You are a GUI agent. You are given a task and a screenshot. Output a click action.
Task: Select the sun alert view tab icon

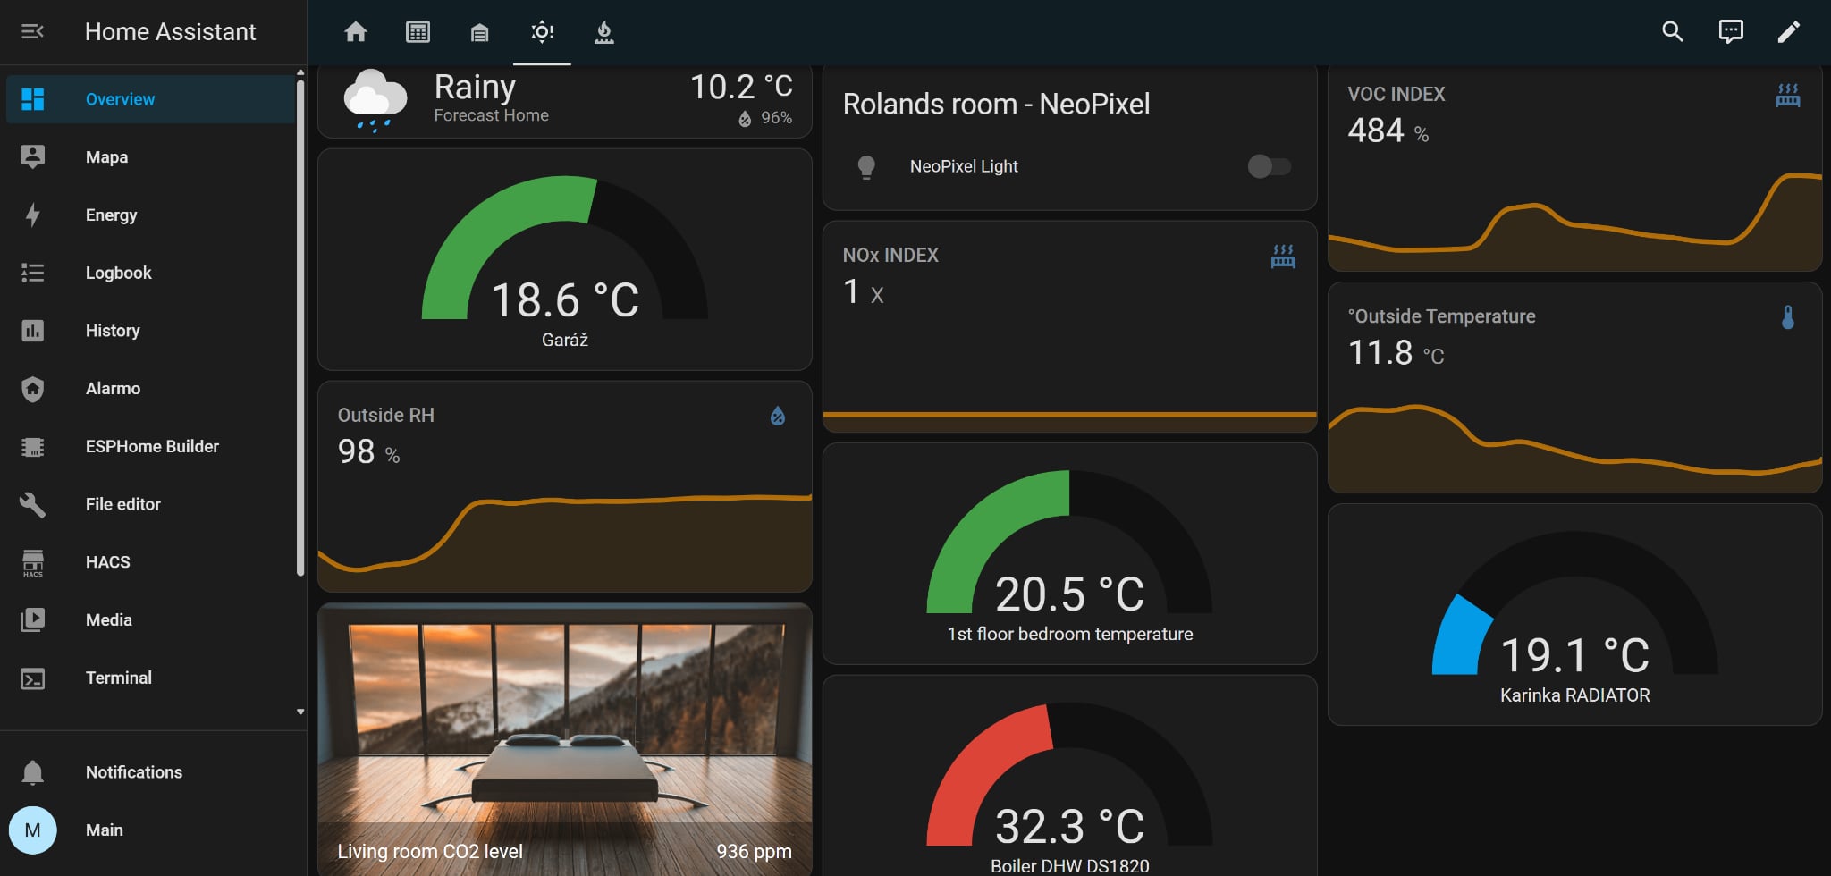tap(542, 32)
